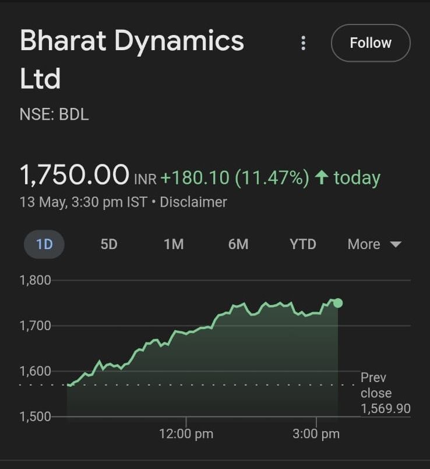Show the 6M chart range

click(x=238, y=244)
